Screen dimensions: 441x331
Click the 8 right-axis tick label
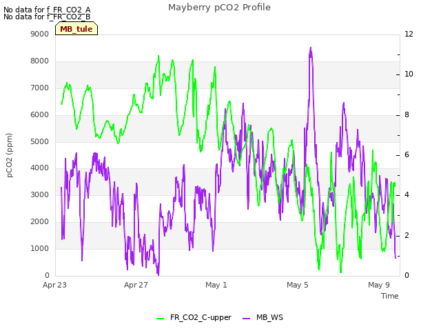click(x=407, y=115)
